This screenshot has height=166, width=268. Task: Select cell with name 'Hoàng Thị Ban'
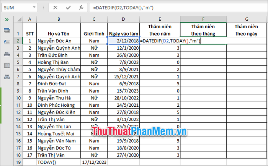[x=59, y=62]
